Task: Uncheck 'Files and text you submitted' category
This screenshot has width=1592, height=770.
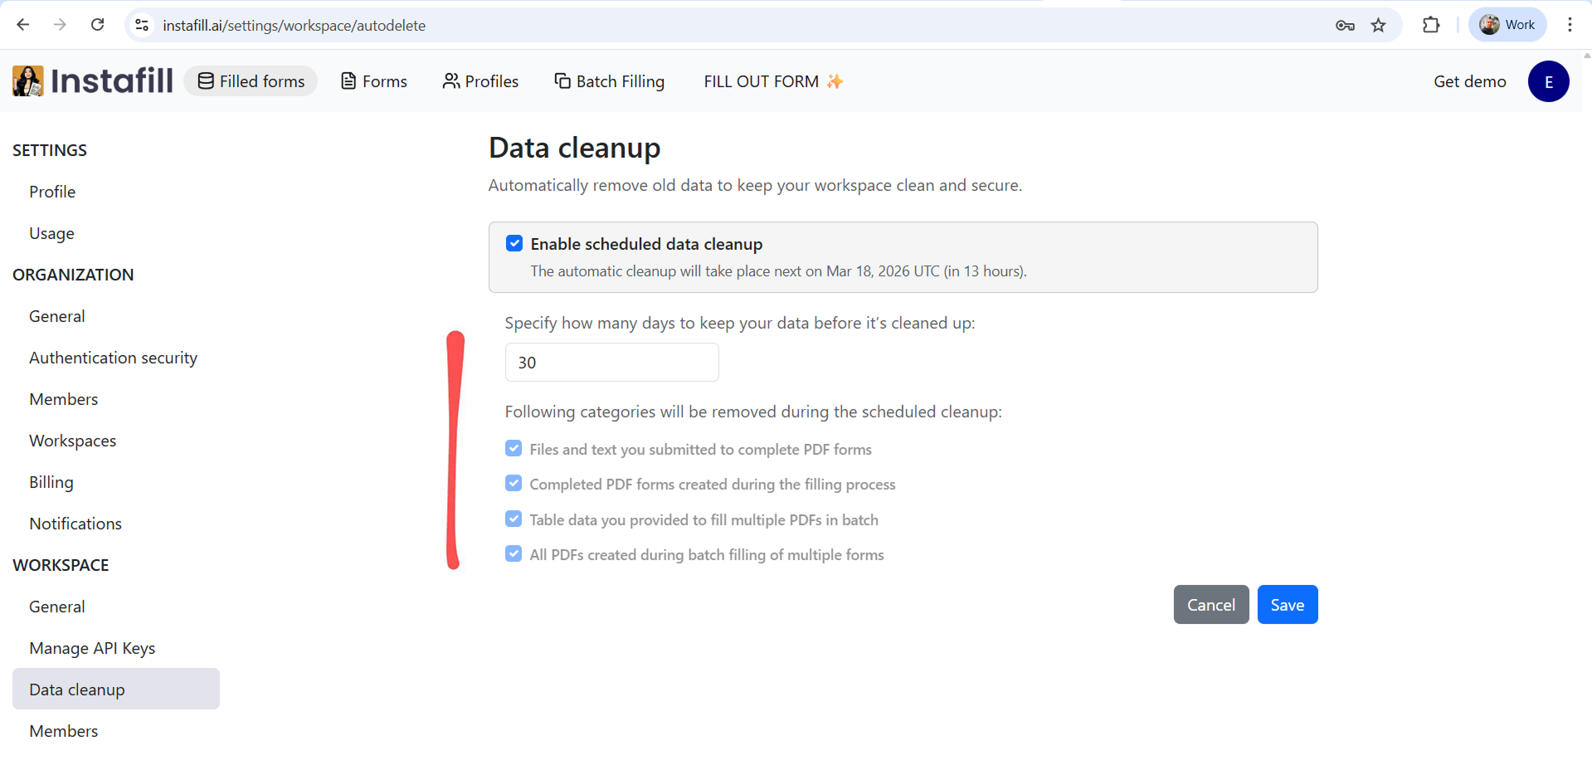Action: pos(514,448)
